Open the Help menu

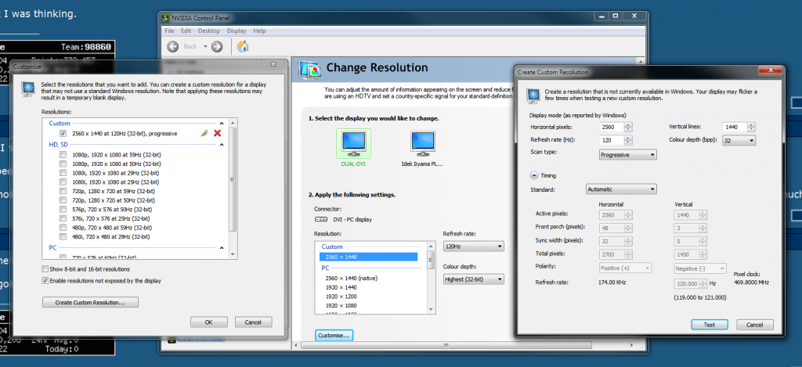259,31
